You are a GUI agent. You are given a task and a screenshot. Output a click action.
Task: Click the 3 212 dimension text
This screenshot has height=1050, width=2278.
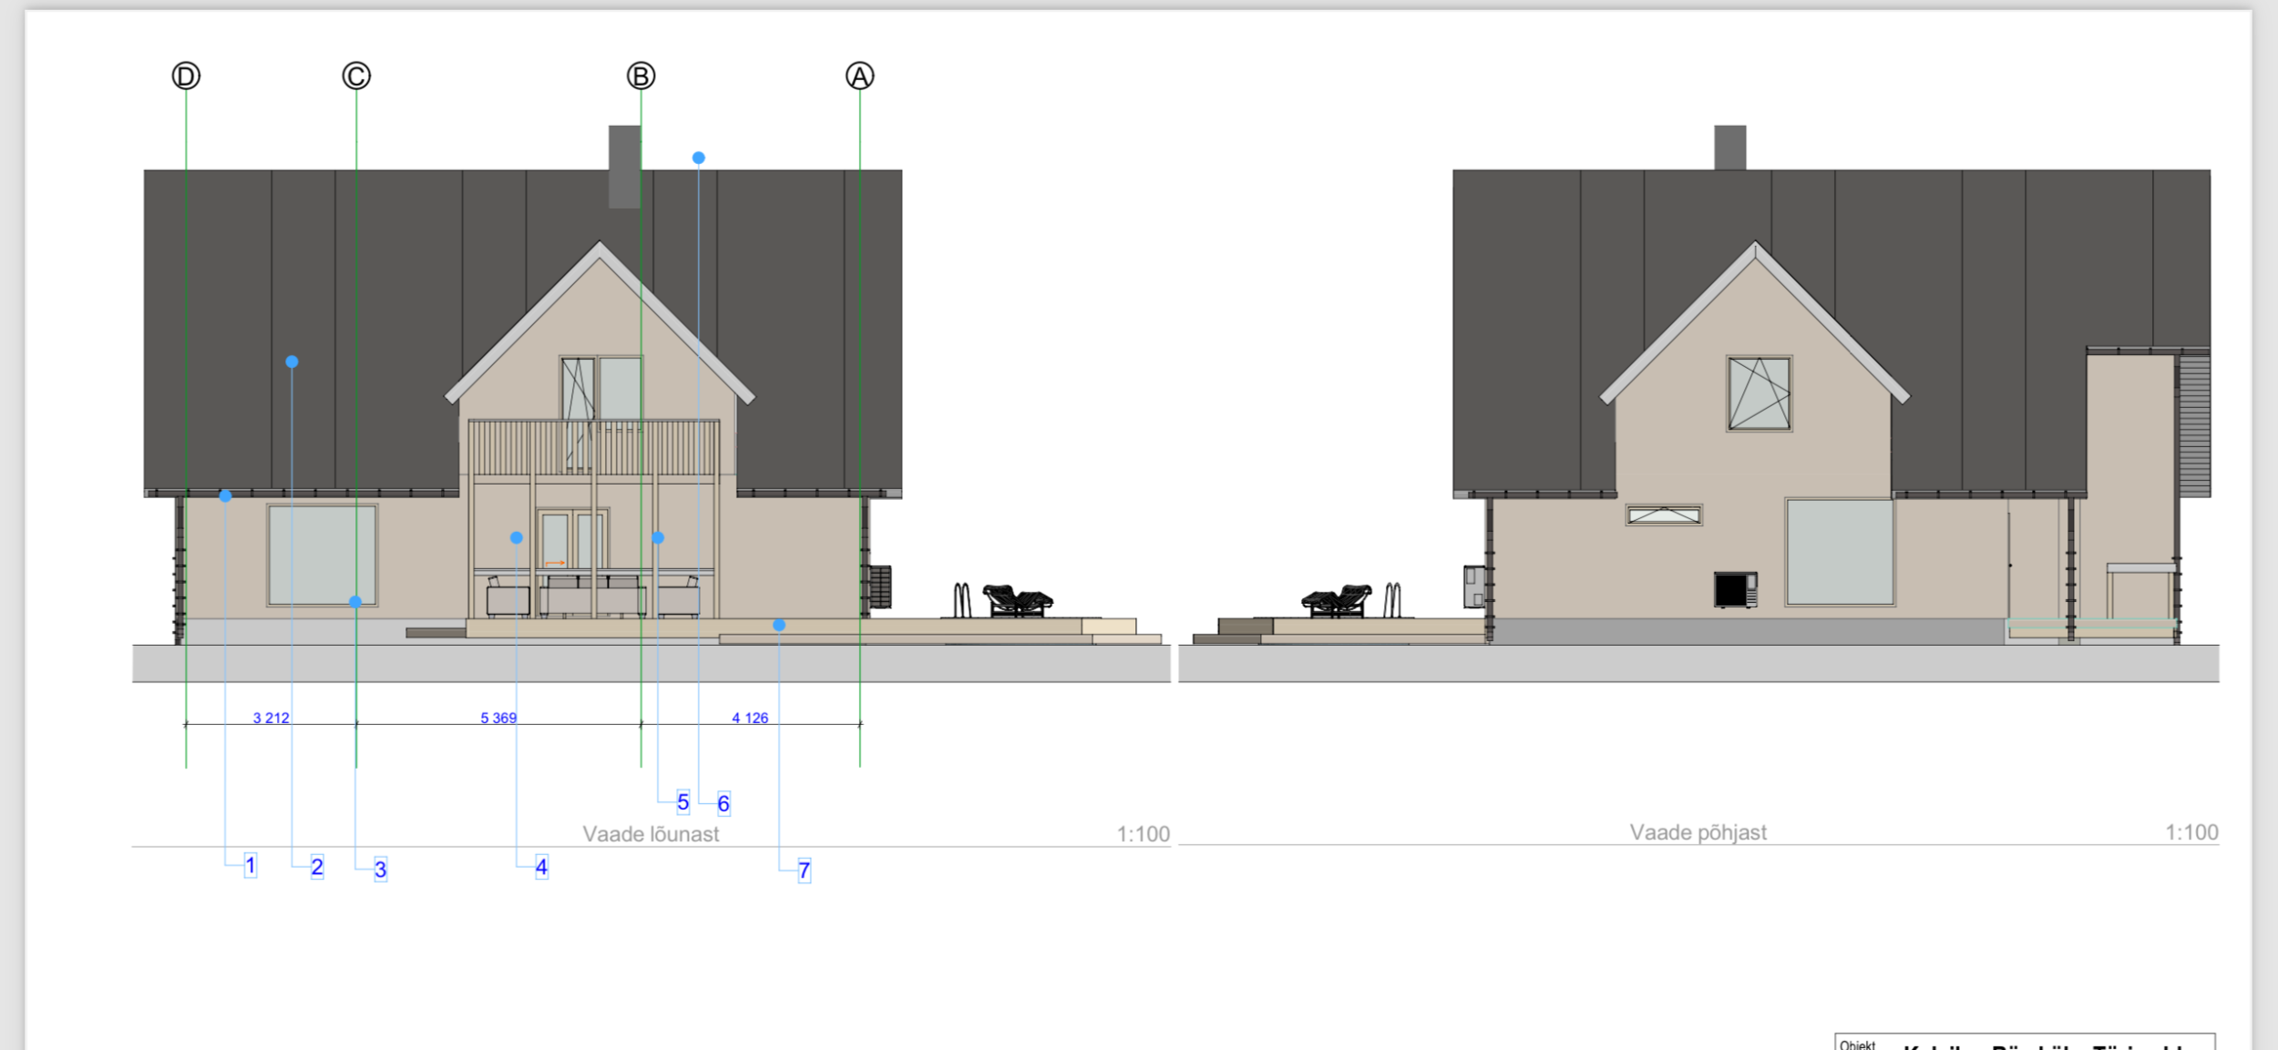(271, 718)
